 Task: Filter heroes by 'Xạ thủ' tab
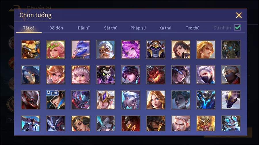tap(165, 28)
